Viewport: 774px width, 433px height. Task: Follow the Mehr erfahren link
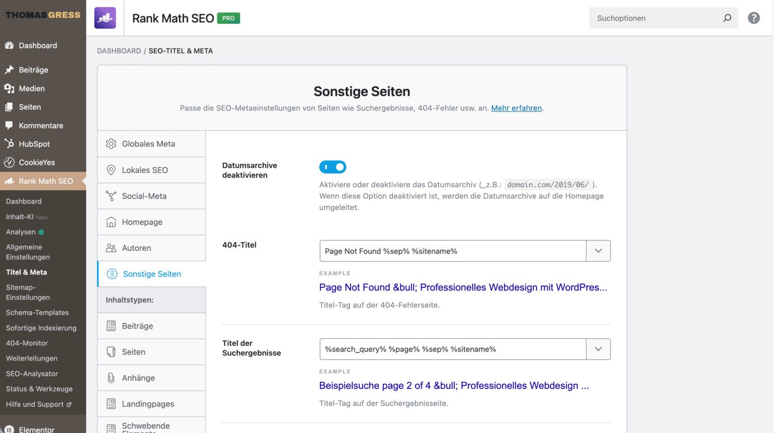coord(516,108)
